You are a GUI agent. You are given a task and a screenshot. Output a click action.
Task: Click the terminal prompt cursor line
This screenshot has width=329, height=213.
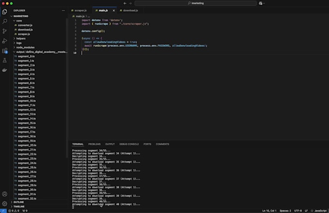(x=73, y=207)
